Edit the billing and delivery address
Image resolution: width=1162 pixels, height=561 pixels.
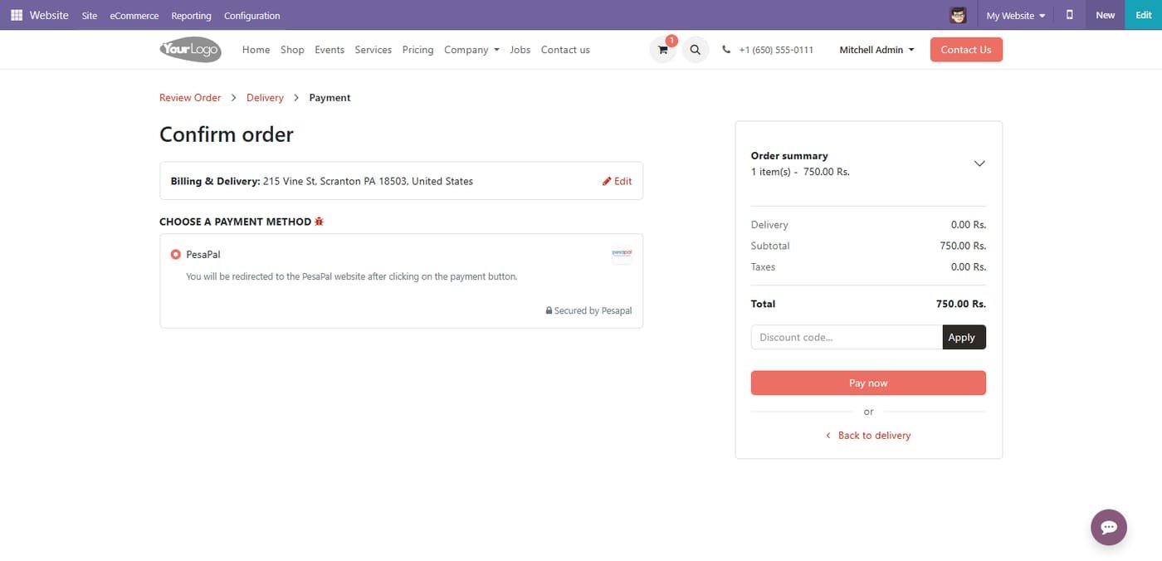(617, 181)
